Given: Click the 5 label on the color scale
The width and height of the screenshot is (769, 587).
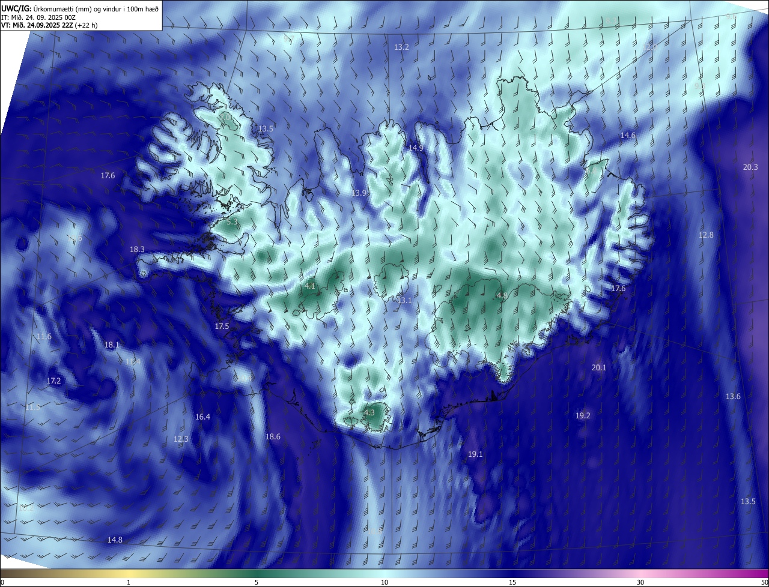Looking at the screenshot, I should point(257,582).
